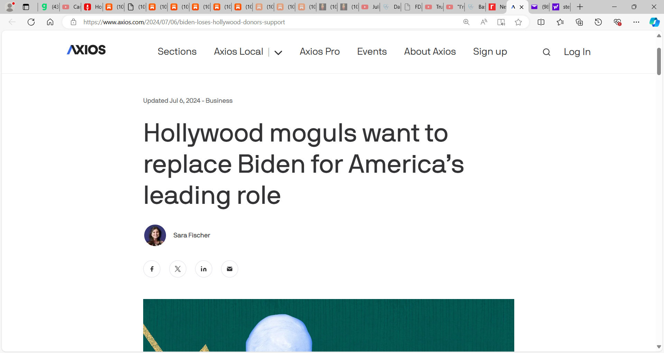This screenshot has width=664, height=353.
Task: Switch to the Yahoo 'ste' tab
Action: (561, 7)
